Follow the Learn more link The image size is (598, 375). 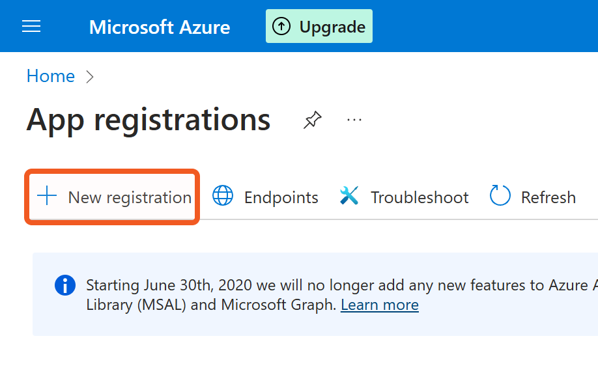379,305
